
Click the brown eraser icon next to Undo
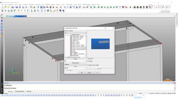click(34, 7)
